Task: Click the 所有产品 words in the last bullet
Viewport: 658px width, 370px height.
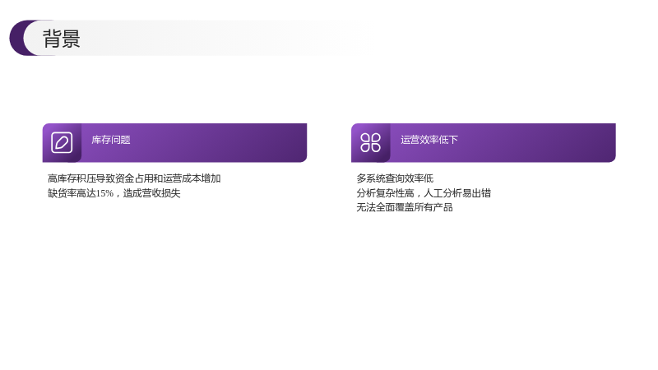Action: pyautogui.click(x=434, y=208)
